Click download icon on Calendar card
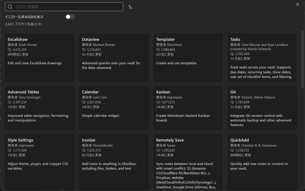The width and height of the screenshot is (305, 191). coord(84,102)
